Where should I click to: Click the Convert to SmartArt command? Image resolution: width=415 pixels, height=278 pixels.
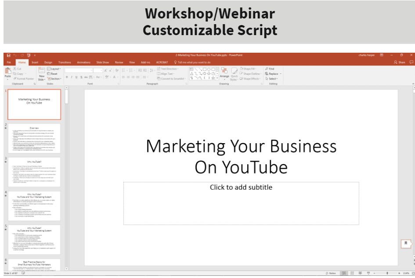[171, 79]
